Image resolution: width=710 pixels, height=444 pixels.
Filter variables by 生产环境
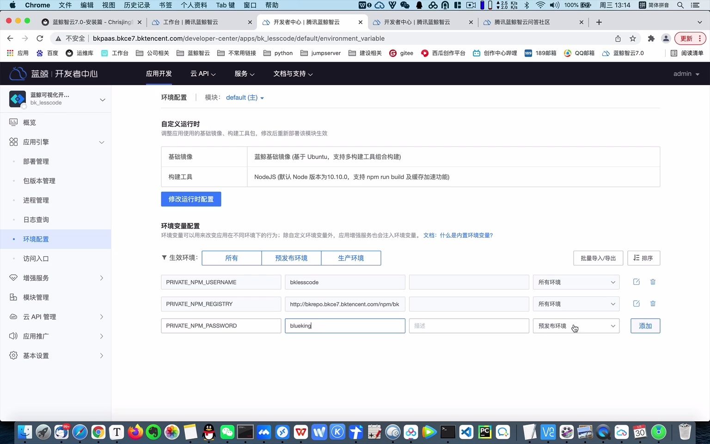point(351,258)
